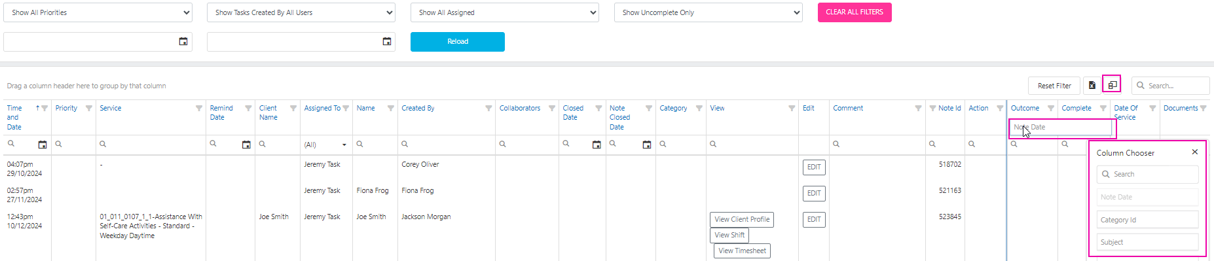Open calendar in Note Closed Date filter row
Image resolution: width=1214 pixels, height=261 pixels.
(647, 145)
